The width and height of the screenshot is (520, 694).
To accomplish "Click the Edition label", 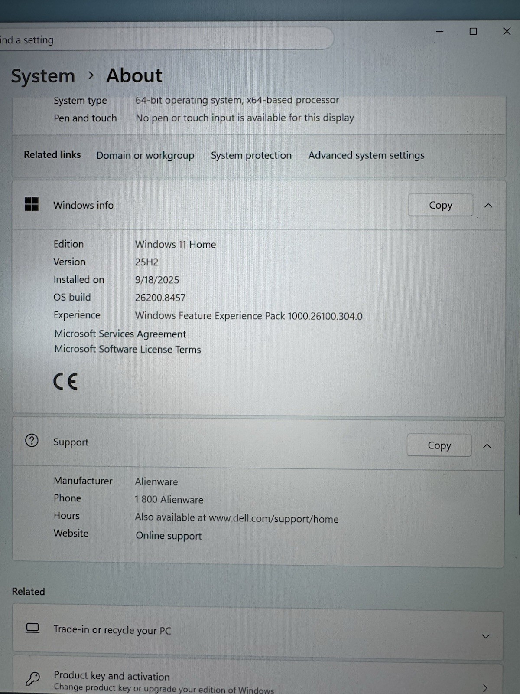I will click(68, 244).
